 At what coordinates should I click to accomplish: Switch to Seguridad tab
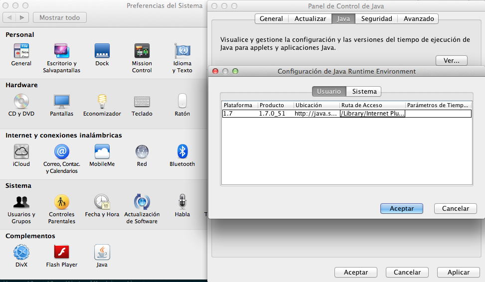coord(376,18)
